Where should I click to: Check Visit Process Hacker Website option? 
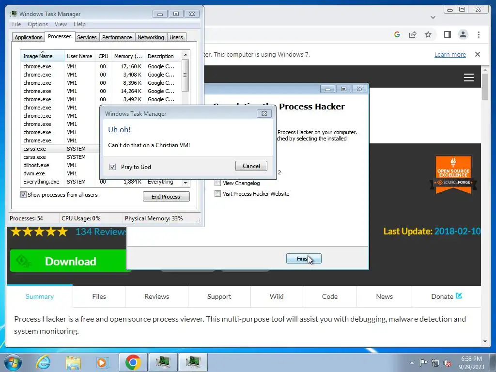217,194
